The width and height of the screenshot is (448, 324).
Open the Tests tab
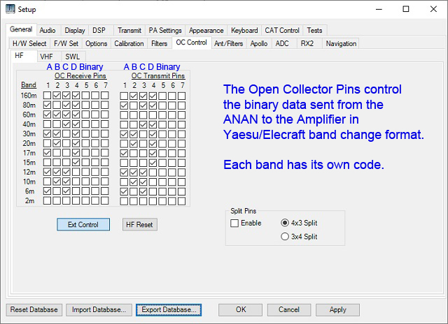point(314,30)
